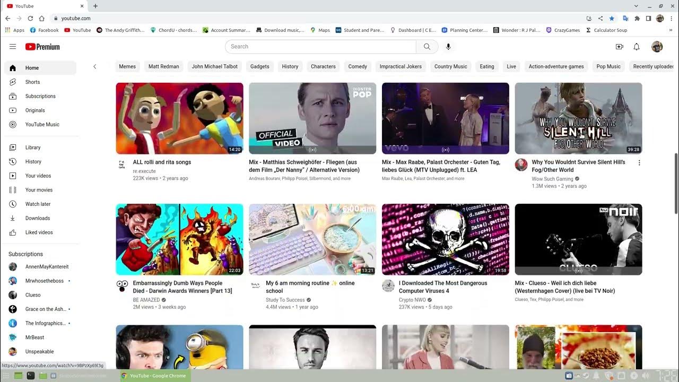Start voice search with microphone
Screen dimensions: 679x382
448,47
